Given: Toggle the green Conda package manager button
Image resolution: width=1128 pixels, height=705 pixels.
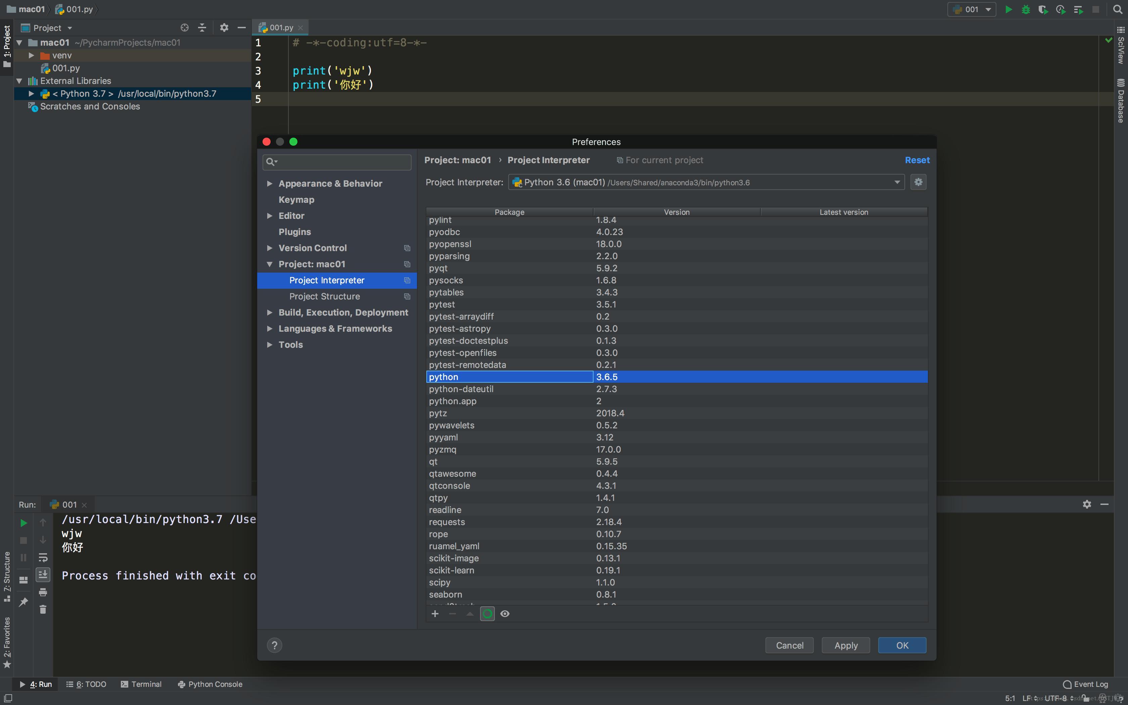Looking at the screenshot, I should pyautogui.click(x=487, y=614).
